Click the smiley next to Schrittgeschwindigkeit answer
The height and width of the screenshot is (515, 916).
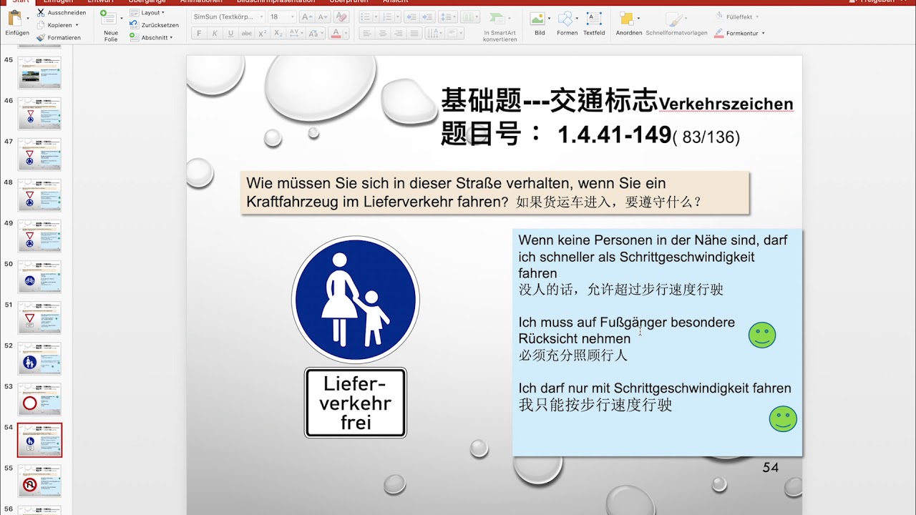point(783,418)
